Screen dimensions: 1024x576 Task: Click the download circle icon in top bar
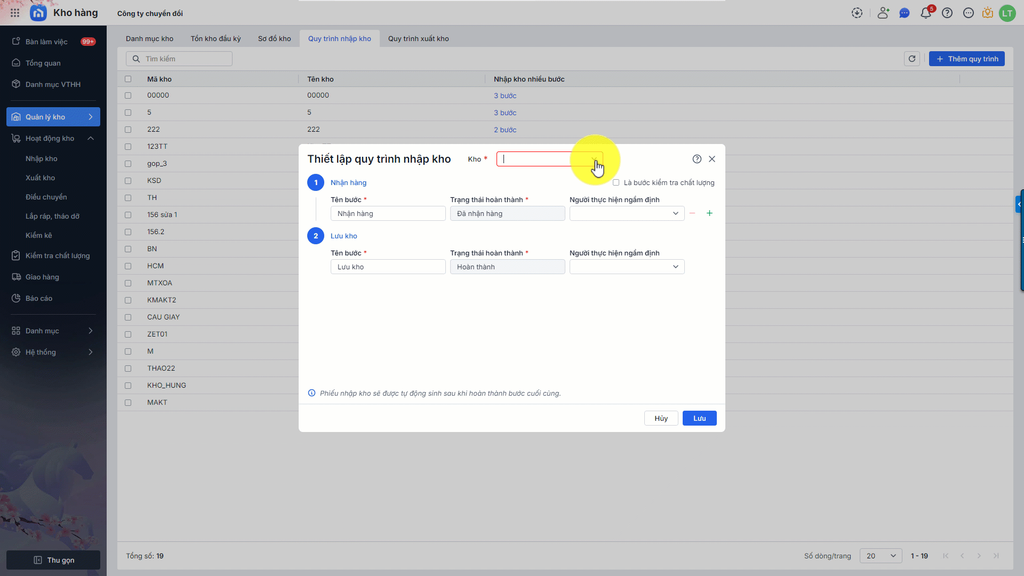[857, 13]
